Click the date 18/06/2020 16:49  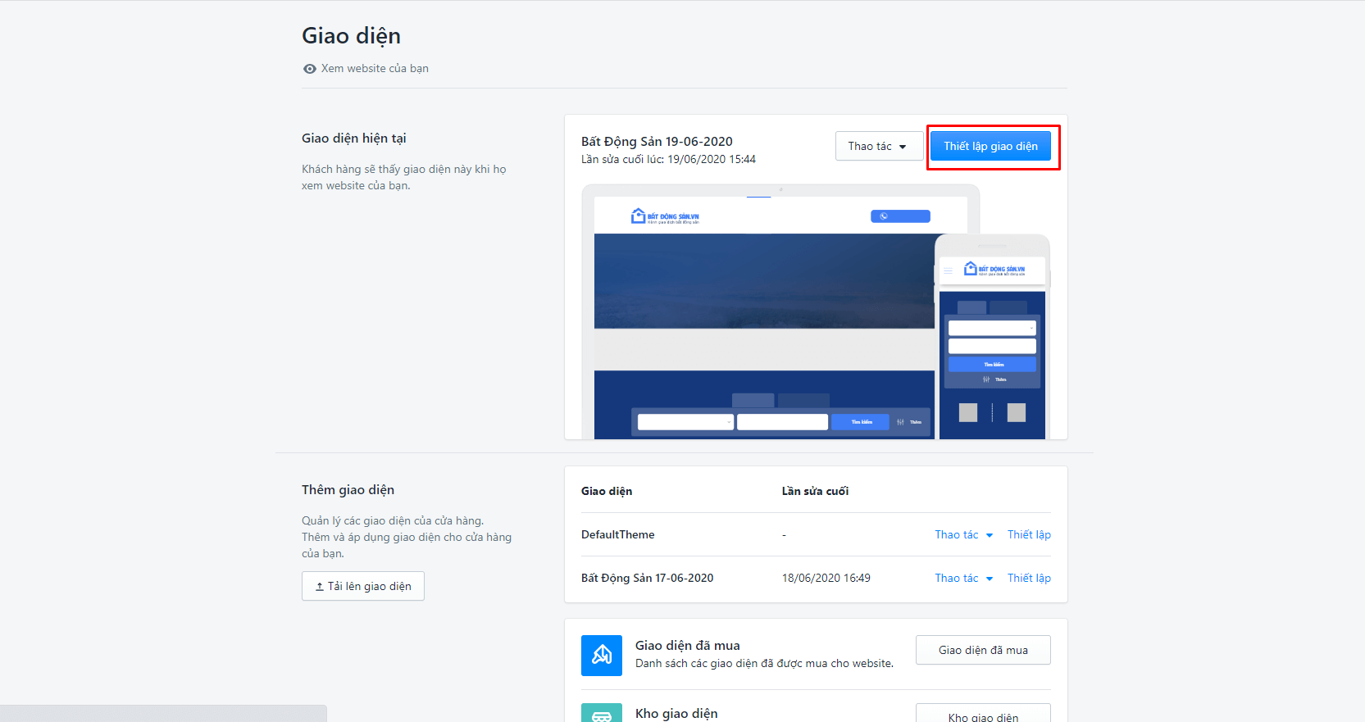(x=826, y=578)
